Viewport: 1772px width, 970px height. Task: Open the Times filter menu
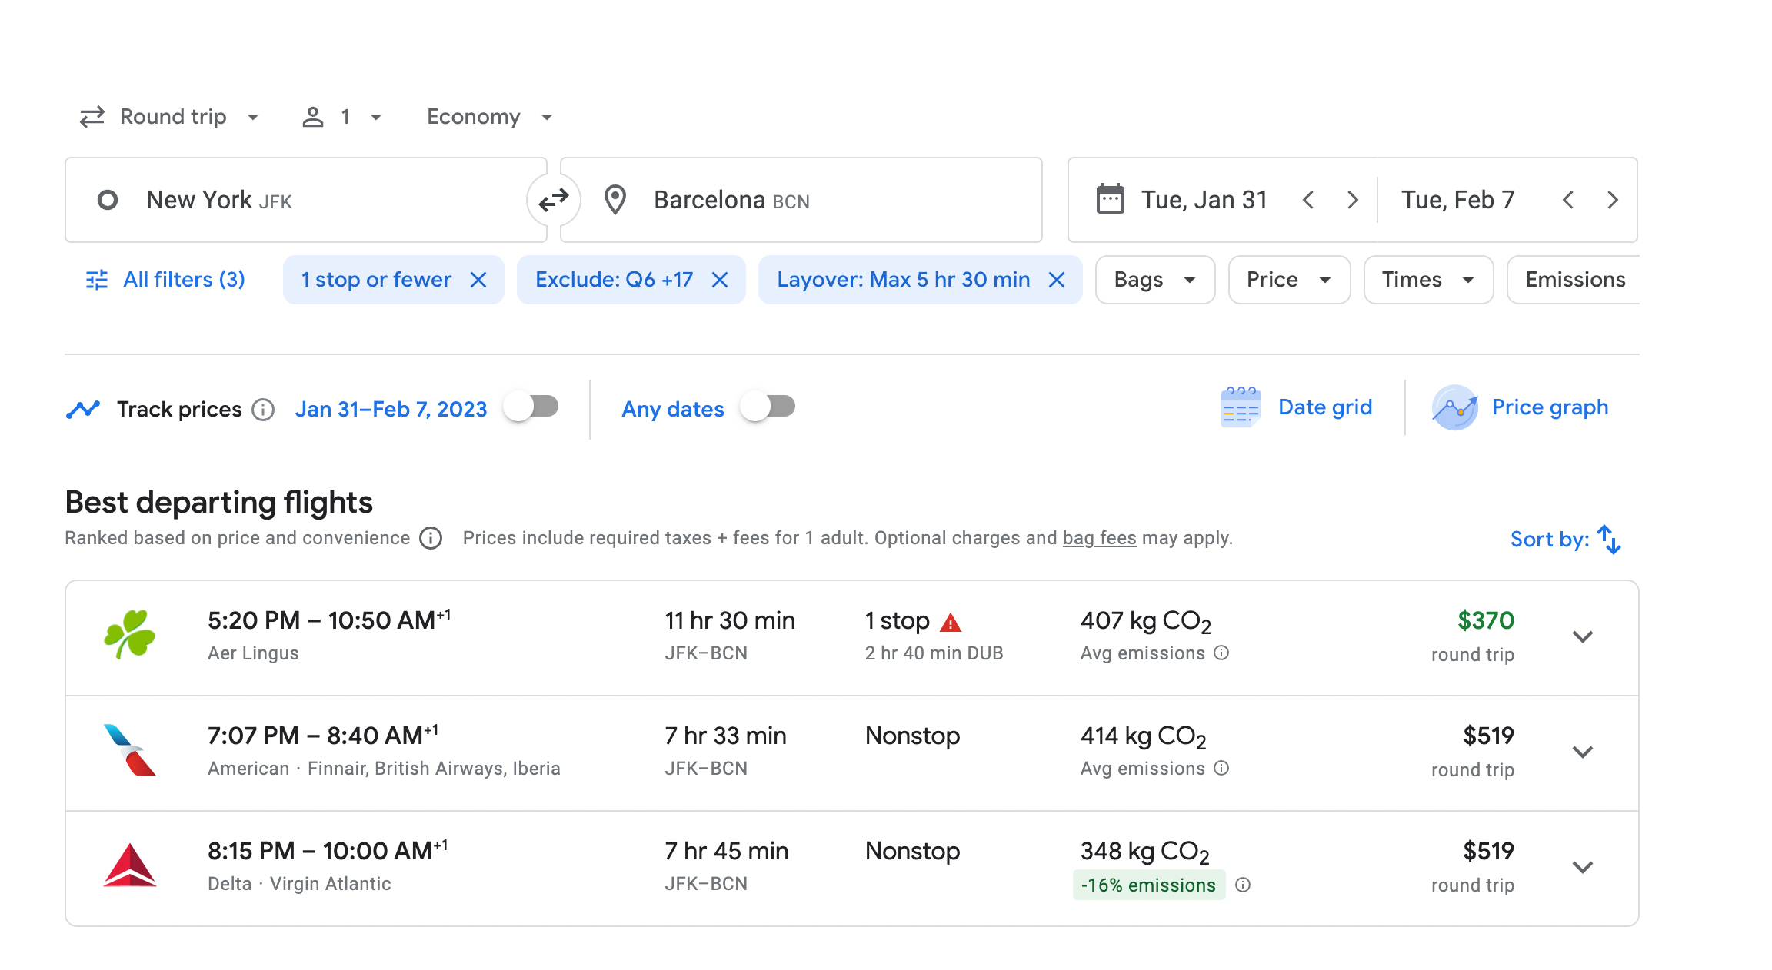pos(1427,280)
